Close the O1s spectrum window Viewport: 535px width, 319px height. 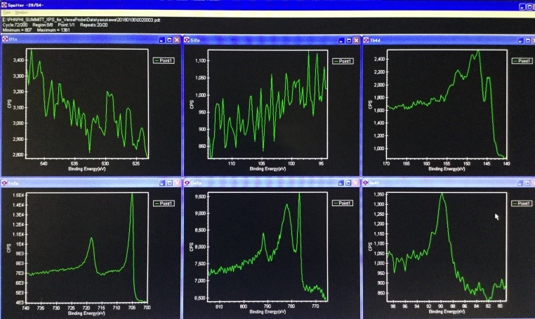(x=176, y=40)
